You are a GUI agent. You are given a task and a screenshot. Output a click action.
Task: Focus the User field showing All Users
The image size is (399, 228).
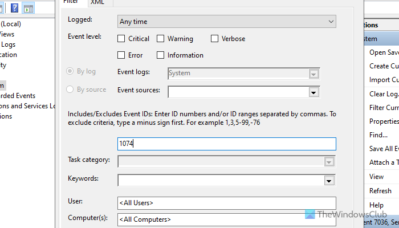coord(226,202)
